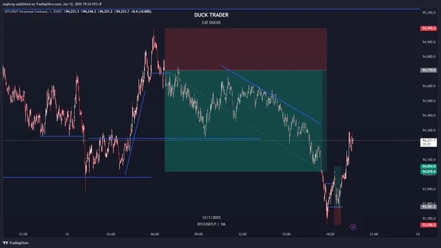
Task: Click the TradingView logo at bottom left
Action: tap(16, 243)
